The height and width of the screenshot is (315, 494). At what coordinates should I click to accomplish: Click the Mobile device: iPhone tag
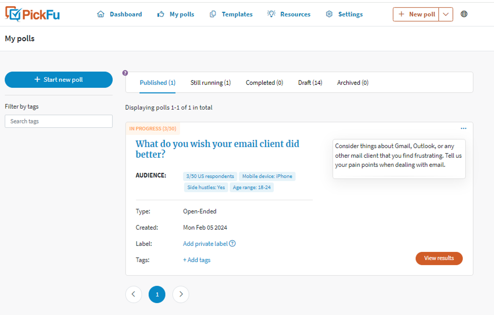click(x=267, y=176)
